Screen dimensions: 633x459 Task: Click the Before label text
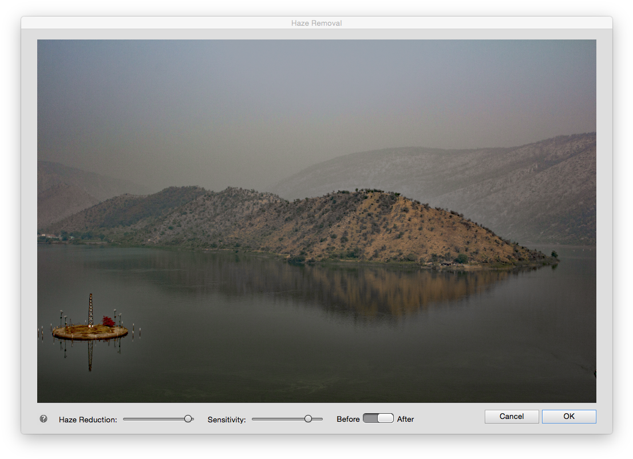click(x=348, y=419)
